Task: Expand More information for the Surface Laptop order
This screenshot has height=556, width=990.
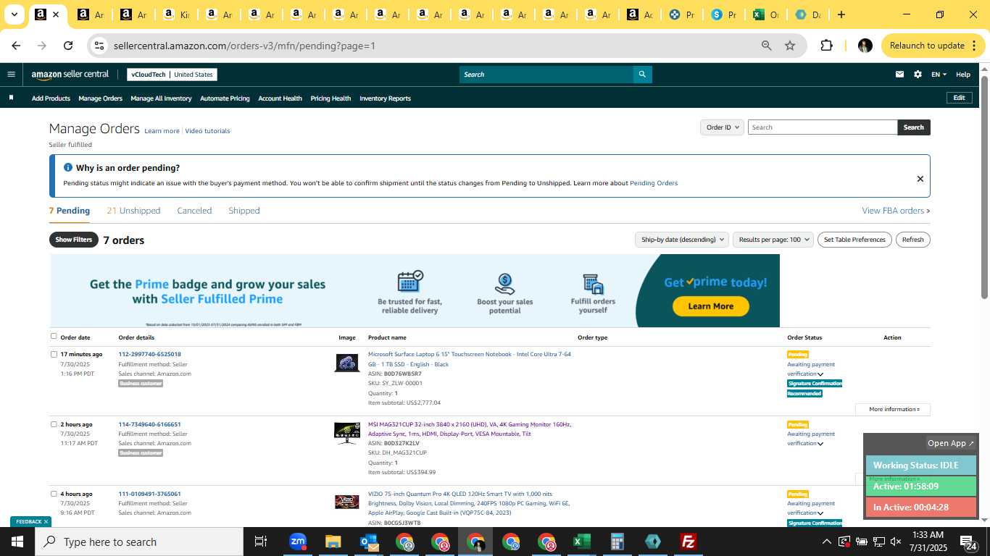Action: tap(893, 409)
